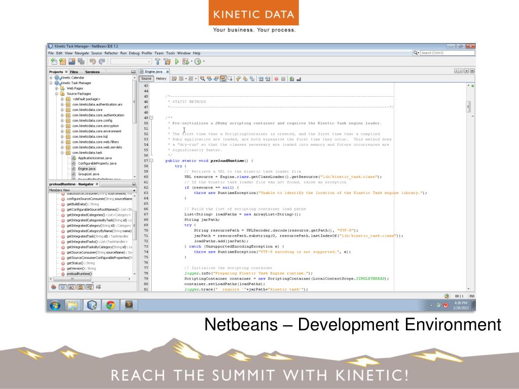Toggle Toggle Bookmark icon in editor toolbar

252,79
